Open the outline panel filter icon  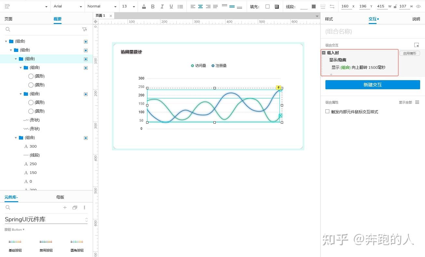pyautogui.click(x=85, y=29)
